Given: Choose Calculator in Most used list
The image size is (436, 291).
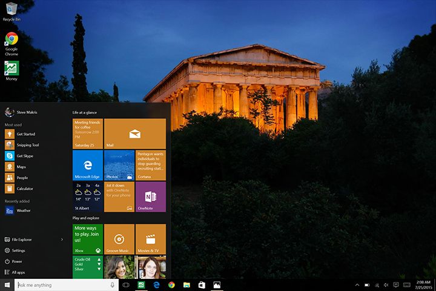Looking at the screenshot, I should coord(25,189).
